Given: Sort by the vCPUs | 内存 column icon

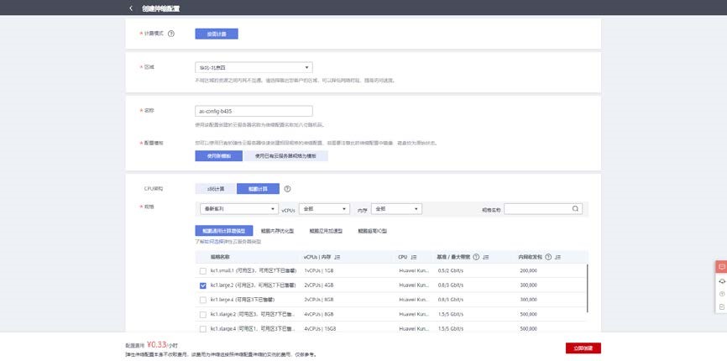Looking at the screenshot, I should tap(337, 257).
